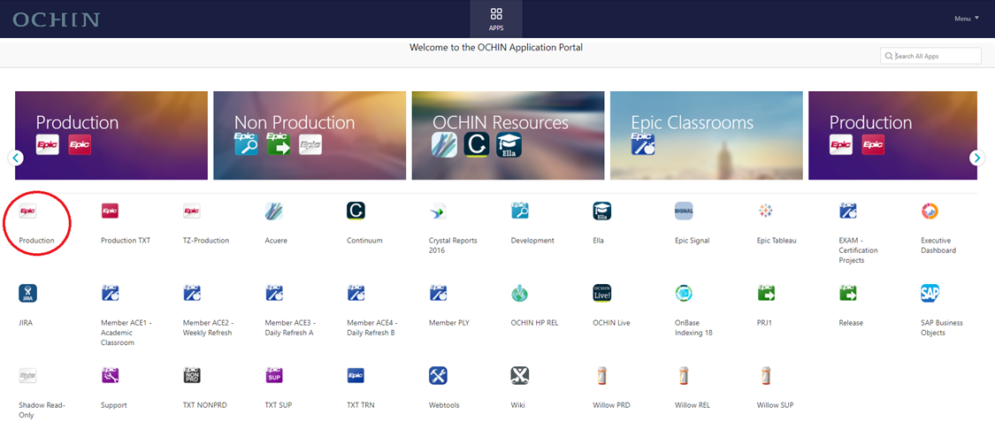Click the "SAP Business Objects" label
Screen dimensions: 995x430
pos(942,327)
